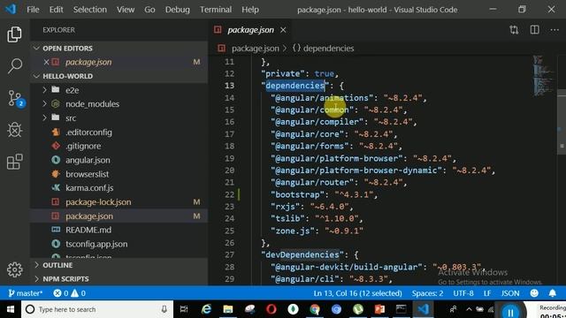
Task: Open Opera browser from taskbar
Action: [x=272, y=309]
